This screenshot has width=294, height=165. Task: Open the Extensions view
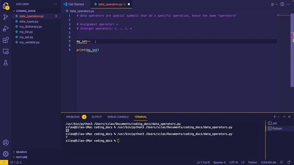6,40
